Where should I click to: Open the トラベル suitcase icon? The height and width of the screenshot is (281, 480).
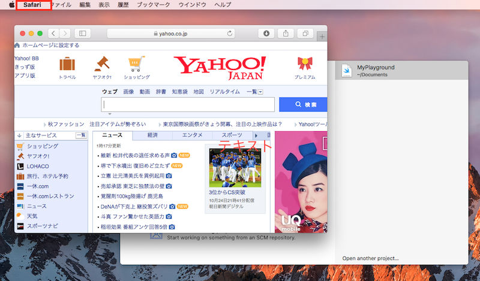(x=67, y=64)
